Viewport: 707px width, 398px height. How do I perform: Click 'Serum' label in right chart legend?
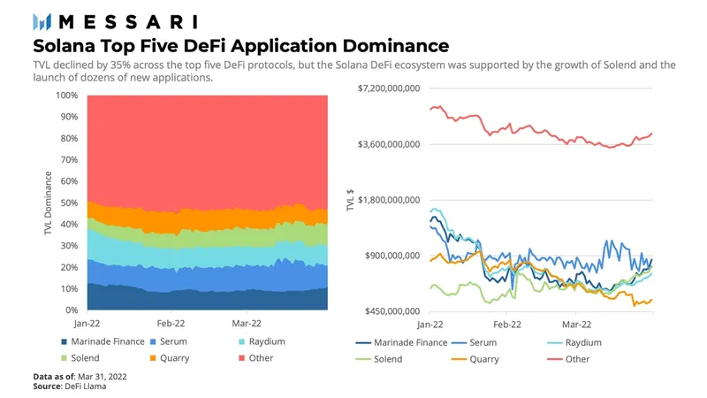[483, 342]
